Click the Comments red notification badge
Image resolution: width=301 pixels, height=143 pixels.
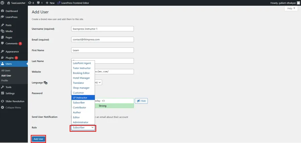[x=20, y=44]
